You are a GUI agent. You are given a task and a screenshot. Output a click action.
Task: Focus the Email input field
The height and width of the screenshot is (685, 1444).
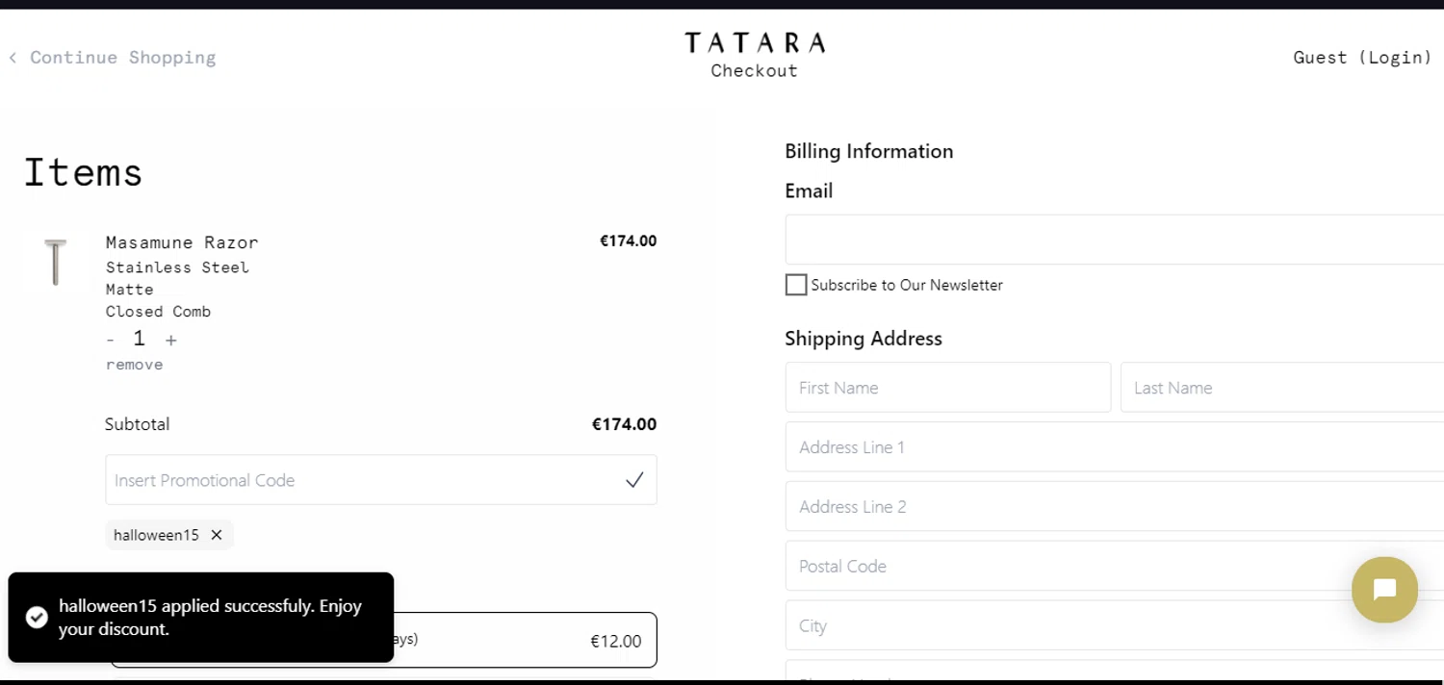click(1115, 240)
